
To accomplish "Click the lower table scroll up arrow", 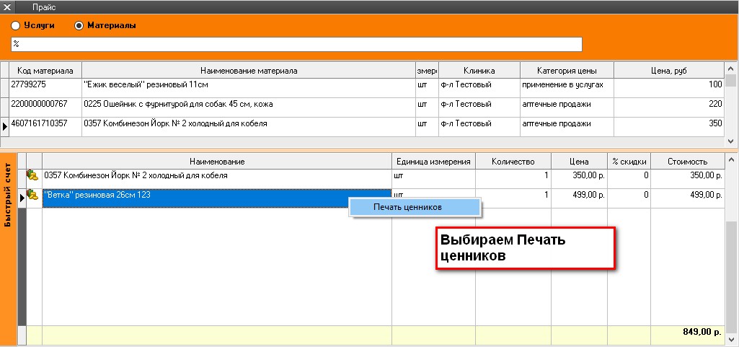I will coord(731,160).
